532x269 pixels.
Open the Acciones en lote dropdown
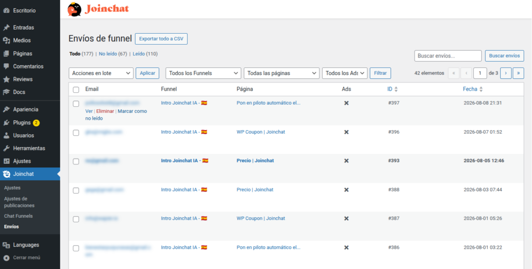(x=101, y=73)
